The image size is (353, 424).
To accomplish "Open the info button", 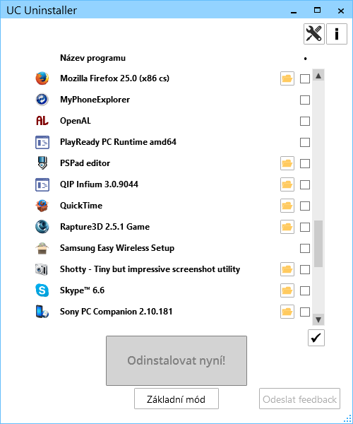I will coord(337,34).
